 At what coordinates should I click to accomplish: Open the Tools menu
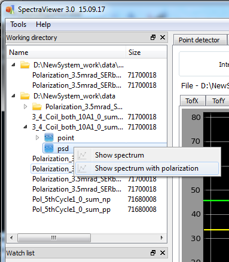[x=19, y=24]
